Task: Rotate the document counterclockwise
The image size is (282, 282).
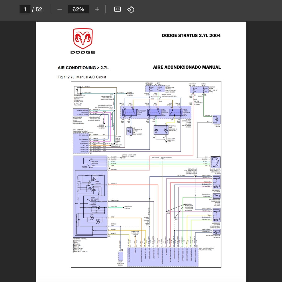Action: point(131,9)
